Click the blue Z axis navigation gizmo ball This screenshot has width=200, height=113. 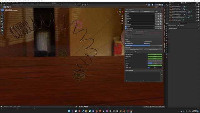pos(120,9)
